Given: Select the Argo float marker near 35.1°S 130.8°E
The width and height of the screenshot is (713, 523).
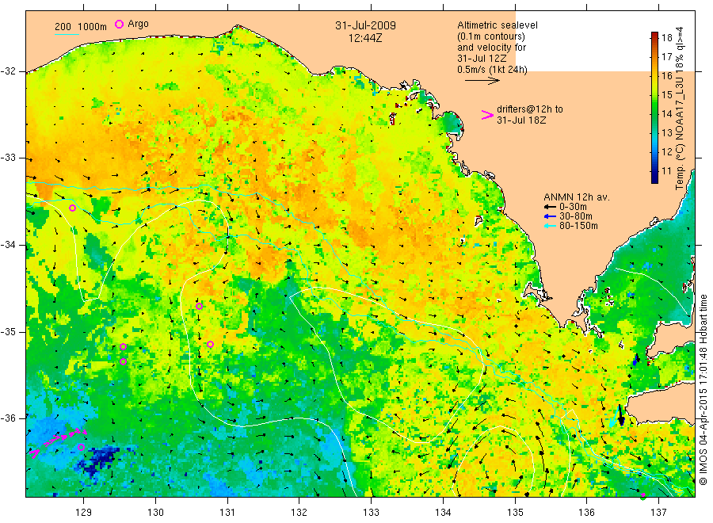Looking at the screenshot, I should [210, 344].
